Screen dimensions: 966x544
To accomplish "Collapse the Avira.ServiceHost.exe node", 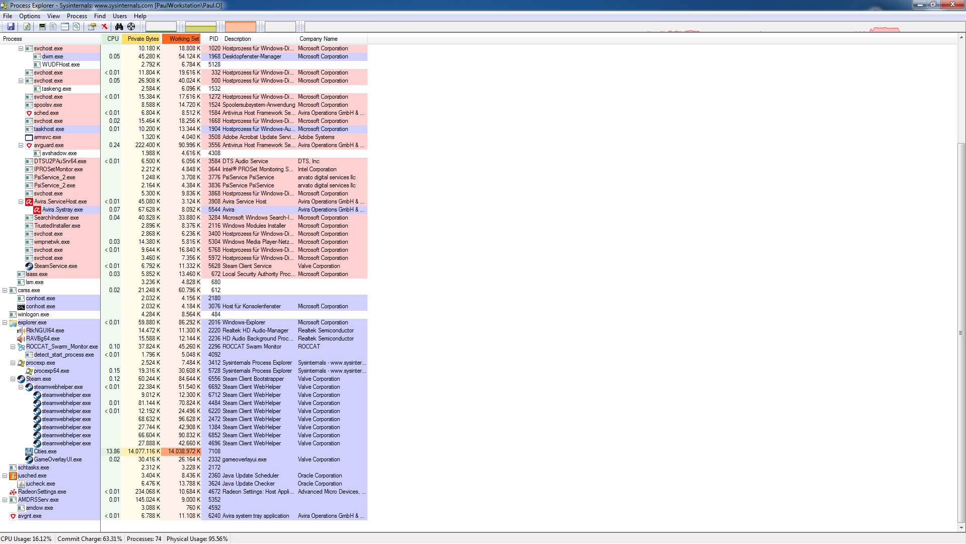I will point(21,201).
